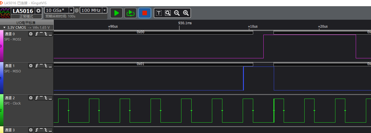The height and width of the screenshot is (133, 371).
Task: Select the SPI - Clock channel label
Action: pos(13,103)
